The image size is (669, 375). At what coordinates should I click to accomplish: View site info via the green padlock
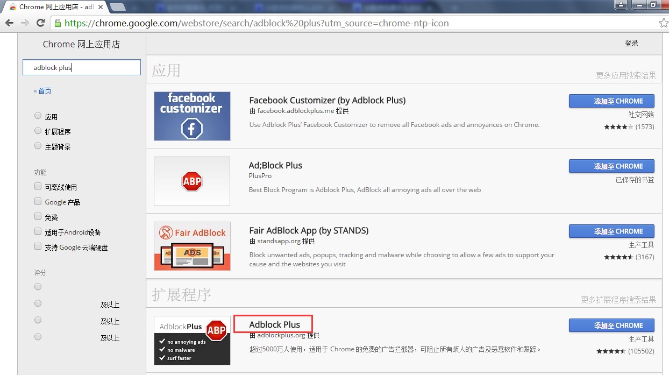click(x=58, y=23)
